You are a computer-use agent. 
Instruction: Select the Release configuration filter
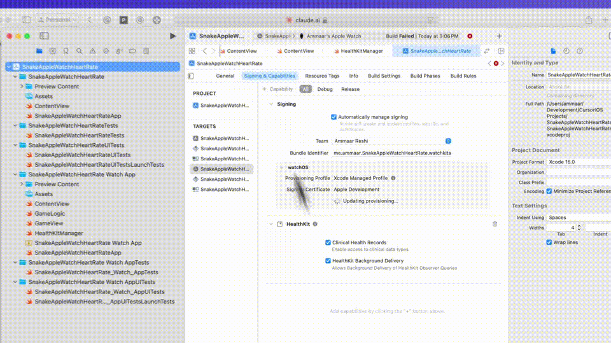point(350,89)
